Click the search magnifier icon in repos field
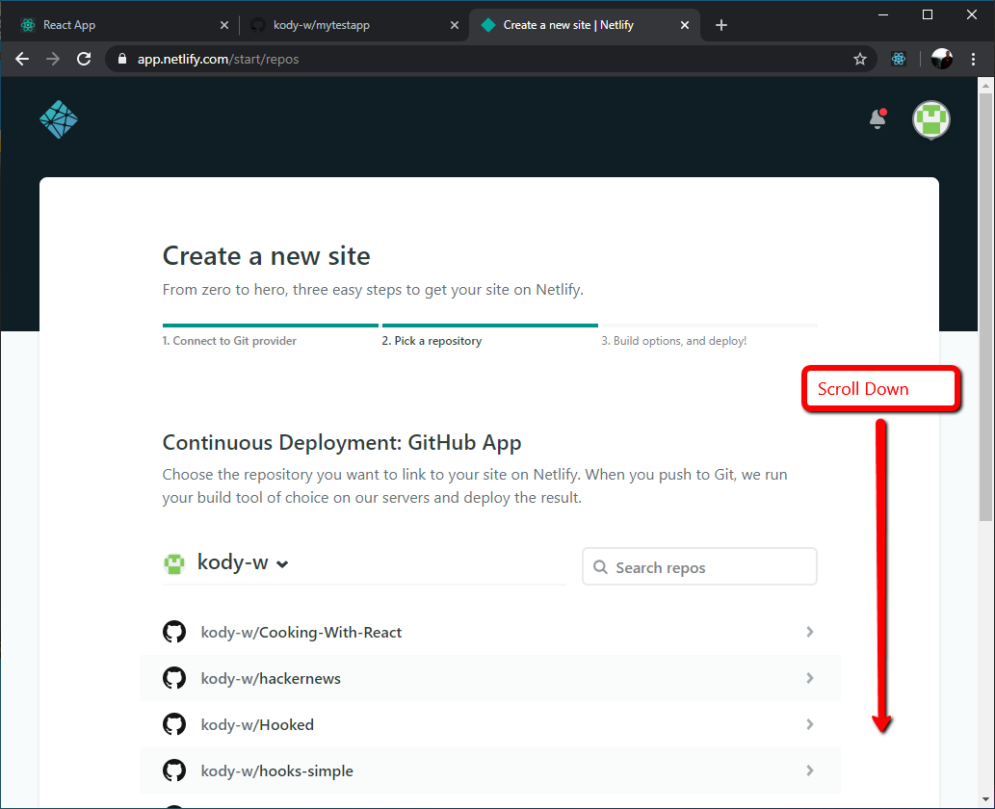 click(x=600, y=567)
